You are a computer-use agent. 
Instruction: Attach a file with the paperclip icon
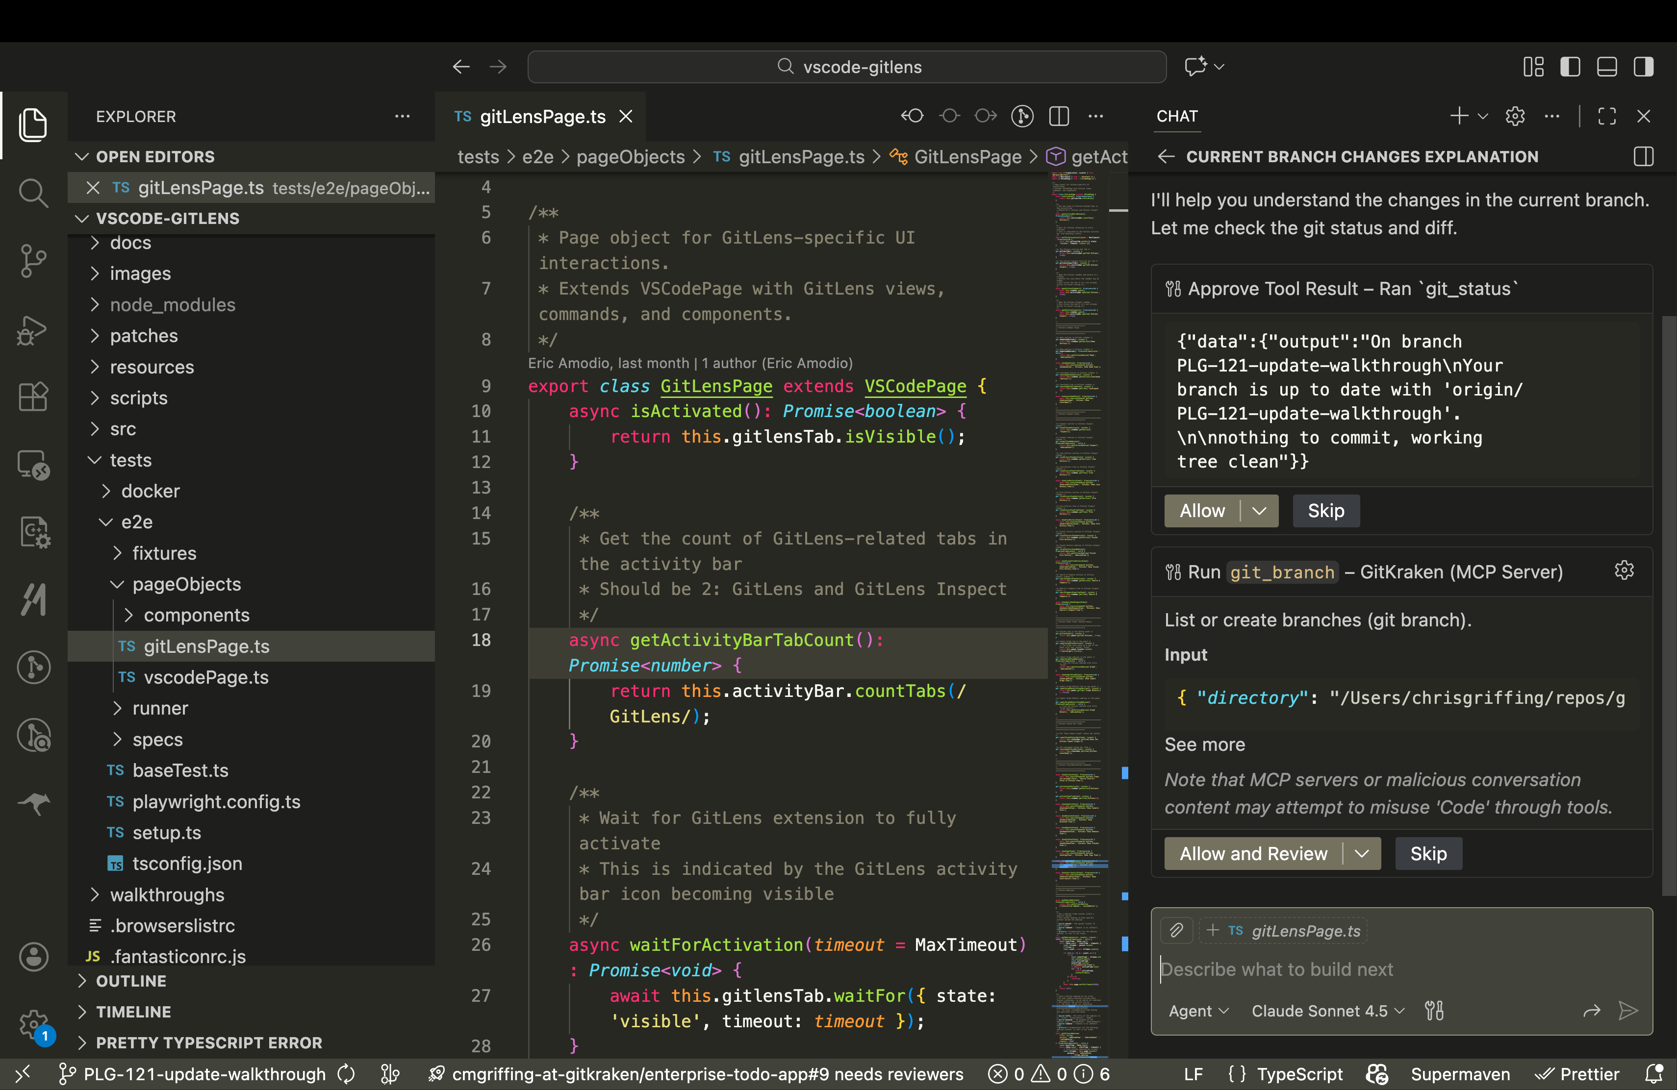point(1175,930)
